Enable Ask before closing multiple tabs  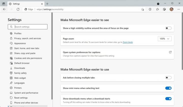tap(168, 78)
